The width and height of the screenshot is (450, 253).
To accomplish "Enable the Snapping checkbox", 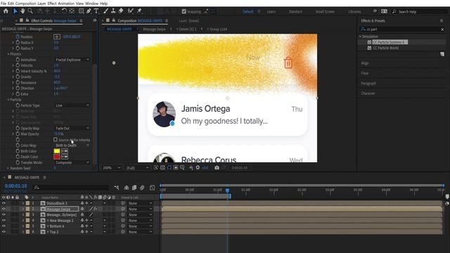I will 184,11.
